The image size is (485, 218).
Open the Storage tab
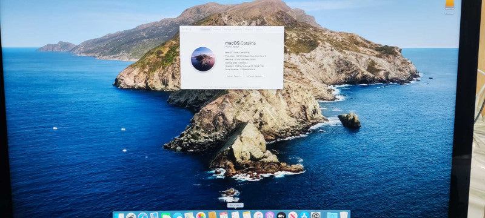pos(227,30)
